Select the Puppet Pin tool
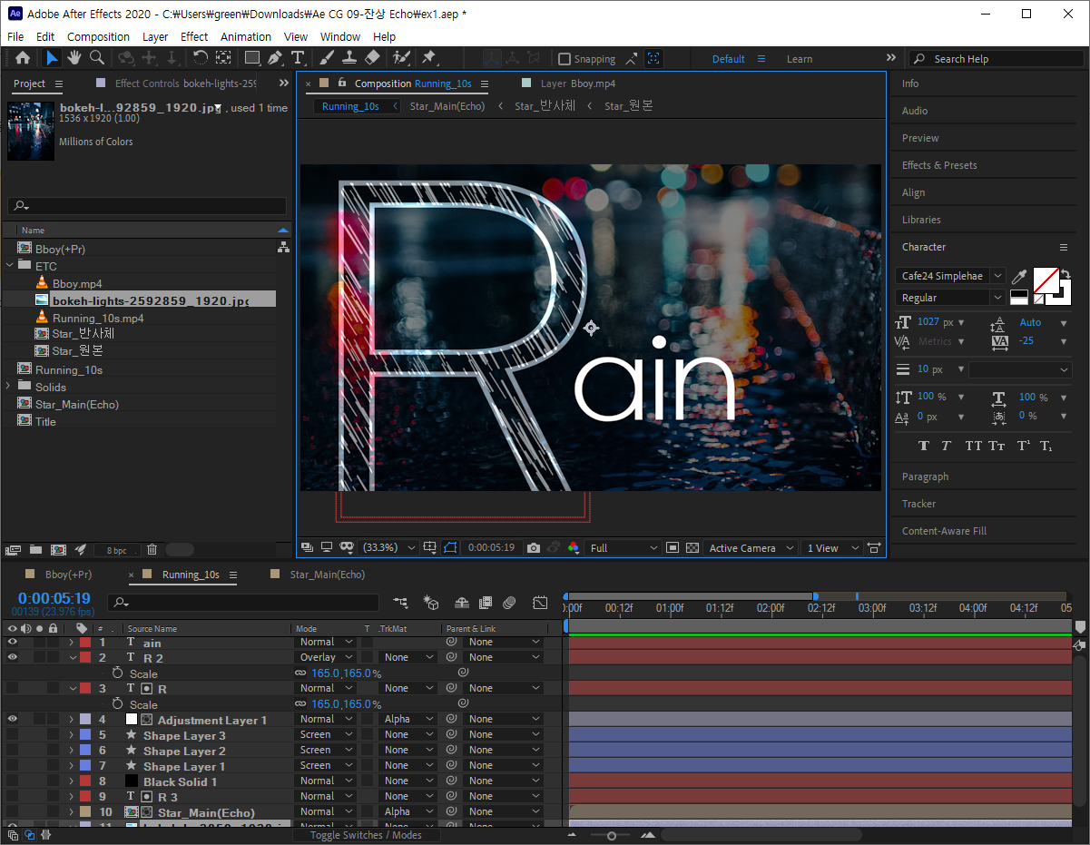The width and height of the screenshot is (1090, 845). (x=428, y=58)
